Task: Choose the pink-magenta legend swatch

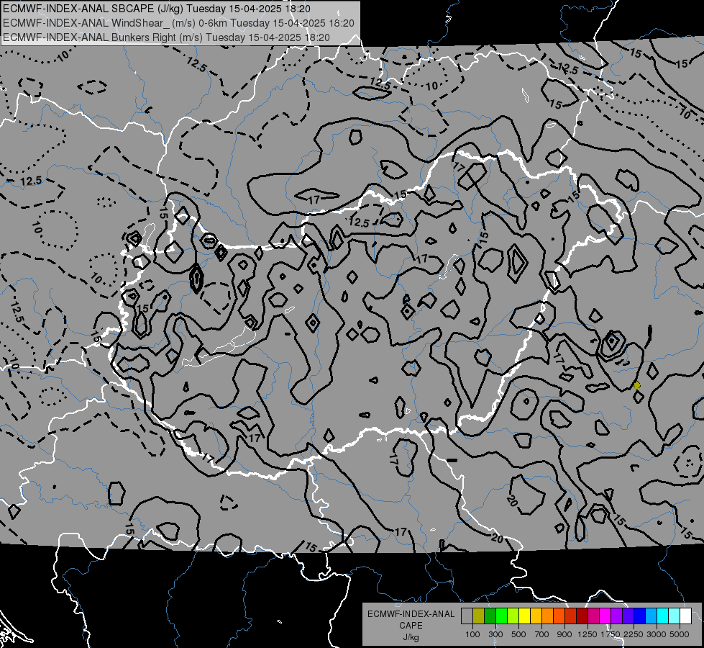Action: pyautogui.click(x=594, y=616)
